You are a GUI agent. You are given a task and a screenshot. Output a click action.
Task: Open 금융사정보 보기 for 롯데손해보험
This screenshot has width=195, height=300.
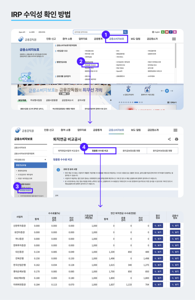click(x=175, y=272)
